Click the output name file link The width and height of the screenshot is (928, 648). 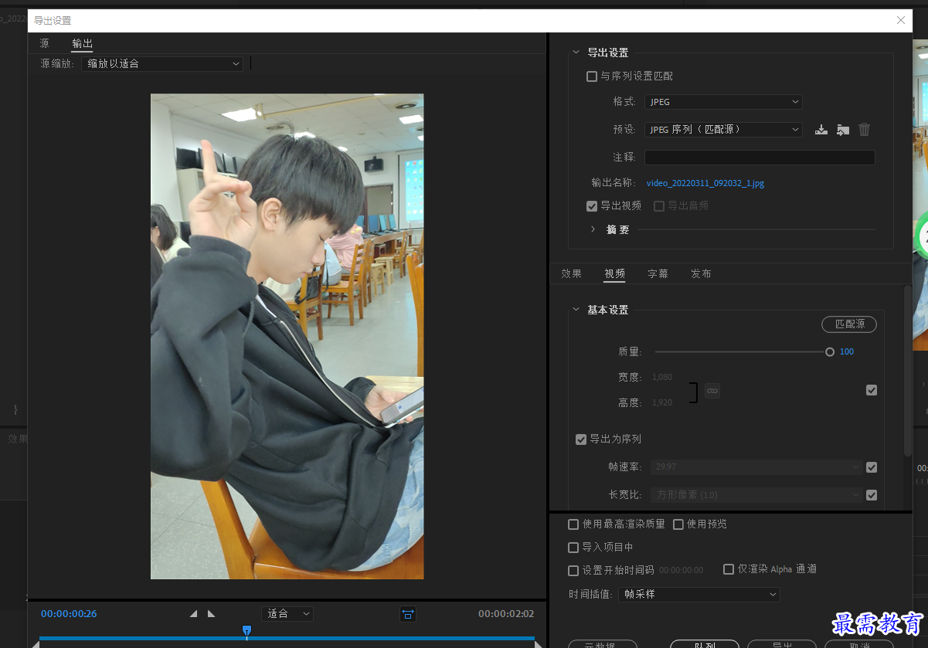pos(705,184)
